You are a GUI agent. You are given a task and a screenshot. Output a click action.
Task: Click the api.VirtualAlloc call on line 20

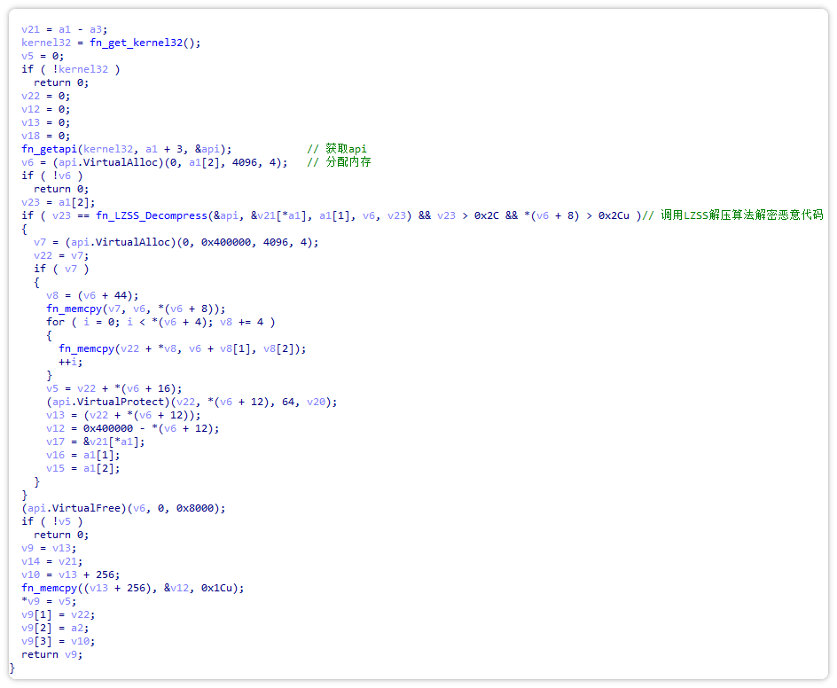tap(115, 241)
